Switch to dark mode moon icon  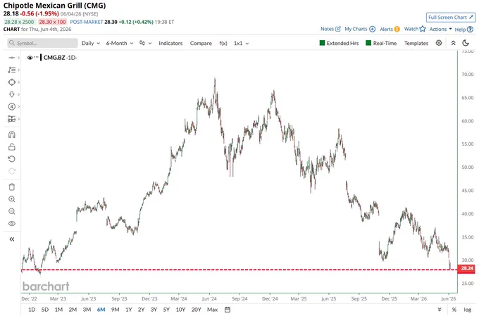click(x=466, y=43)
